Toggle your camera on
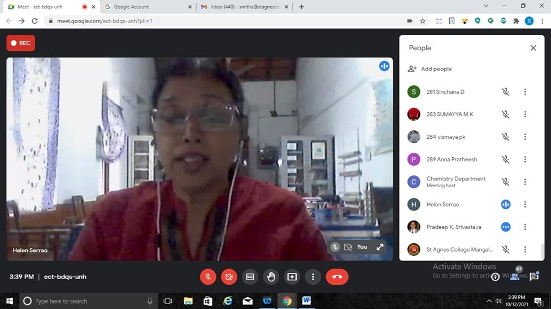This screenshot has width=551, height=309. click(x=229, y=277)
